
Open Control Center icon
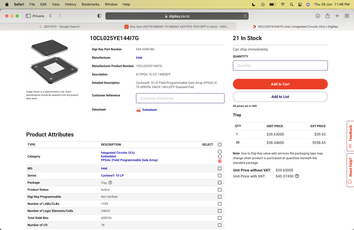tap(300, 4)
